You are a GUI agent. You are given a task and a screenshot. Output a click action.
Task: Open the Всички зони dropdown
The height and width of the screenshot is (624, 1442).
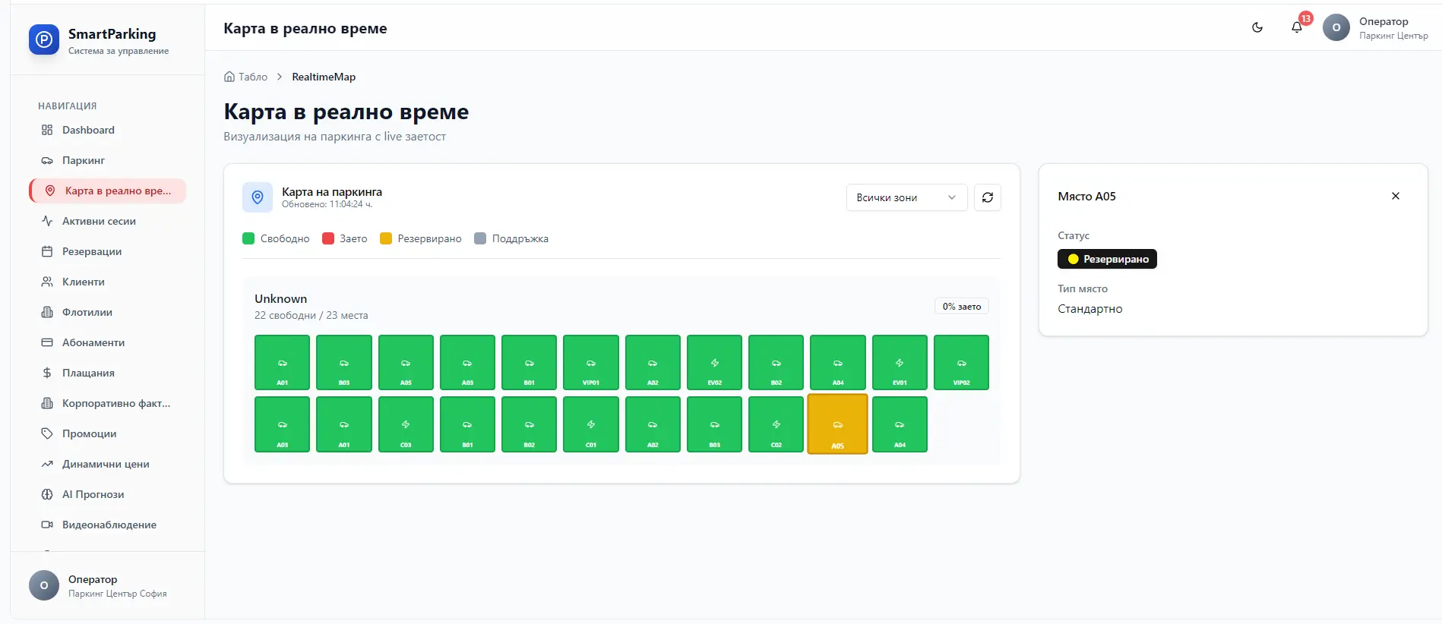(906, 197)
